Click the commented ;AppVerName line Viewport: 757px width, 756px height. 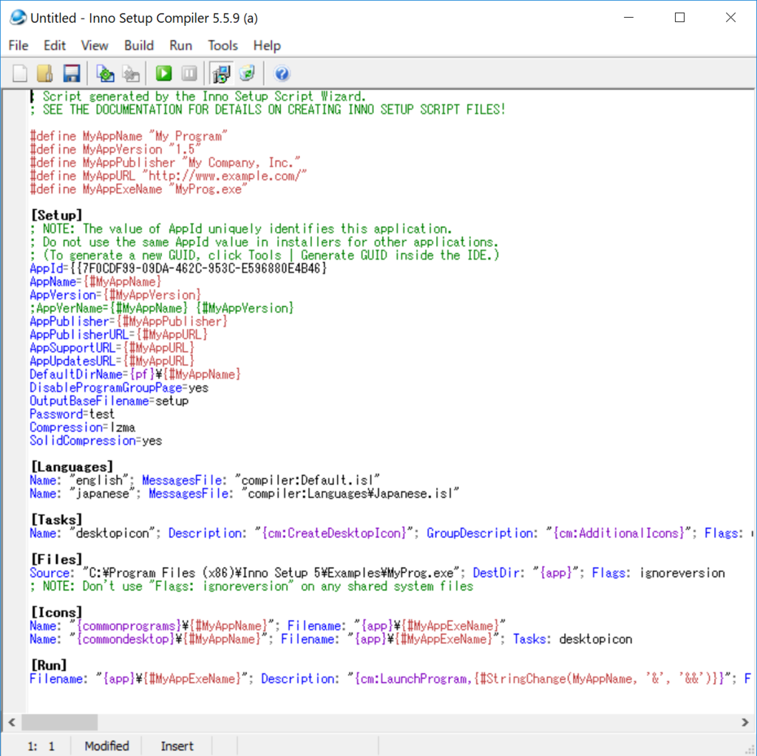[x=162, y=308]
